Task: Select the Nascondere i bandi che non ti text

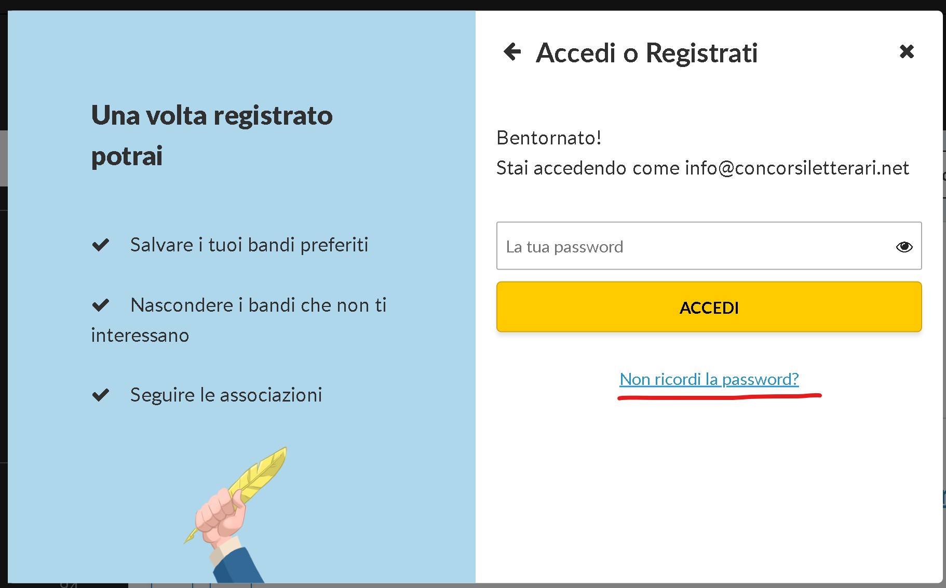Action: (259, 305)
